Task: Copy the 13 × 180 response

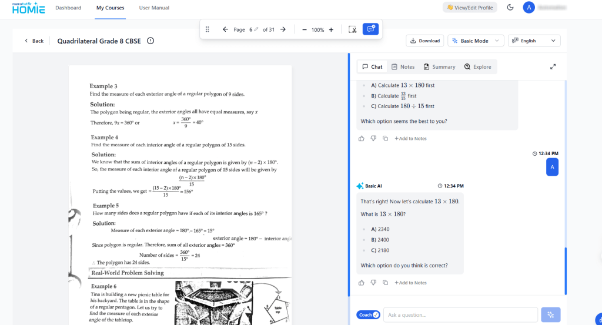Action: coord(385,283)
